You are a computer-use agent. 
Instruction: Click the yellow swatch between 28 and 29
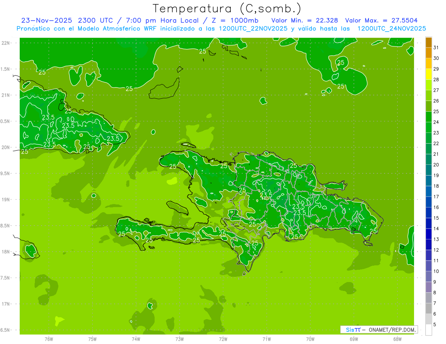429,75
